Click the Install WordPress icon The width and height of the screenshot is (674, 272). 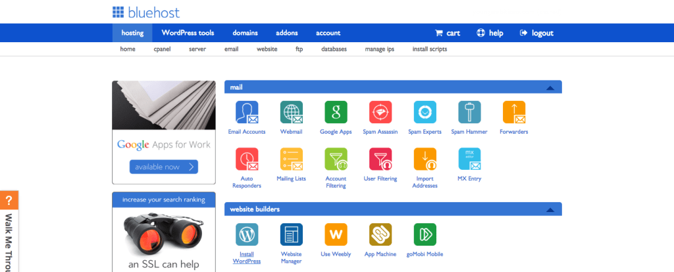(247, 234)
